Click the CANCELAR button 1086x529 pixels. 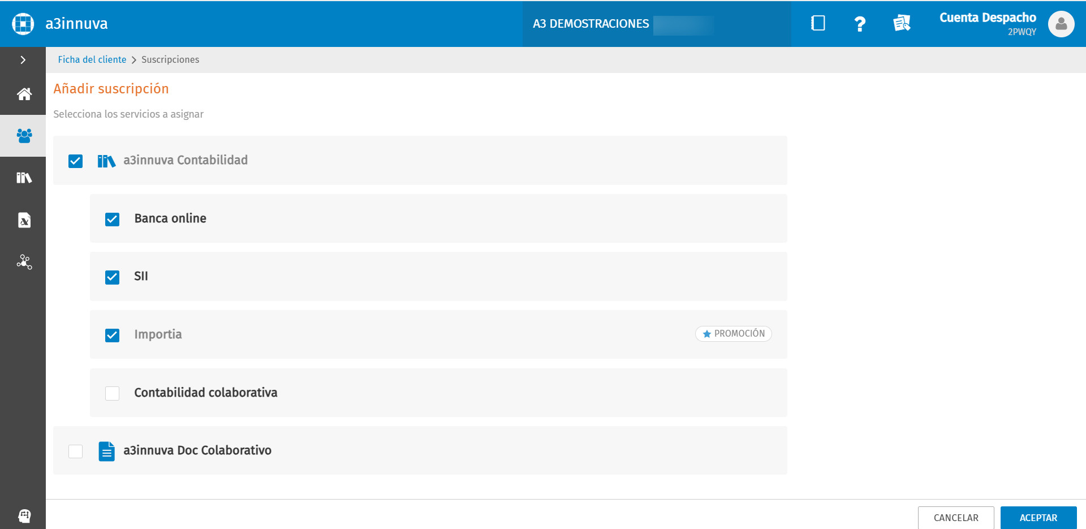[x=956, y=518]
